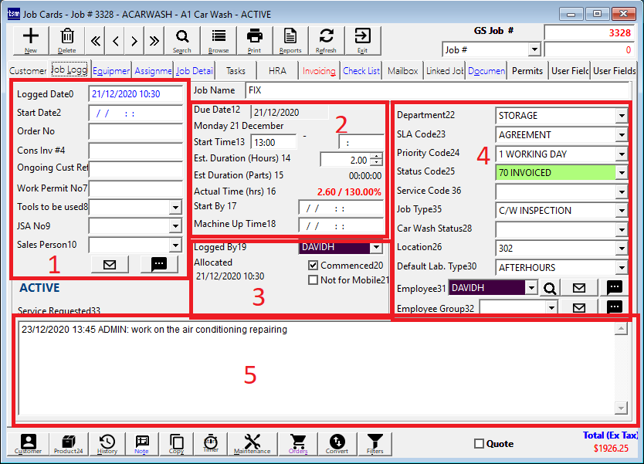Click the Orders shopping cart icon
This screenshot has height=464, width=644.
(x=298, y=444)
